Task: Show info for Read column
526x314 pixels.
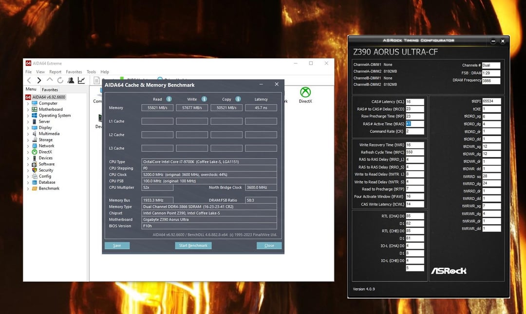Action: point(169,99)
